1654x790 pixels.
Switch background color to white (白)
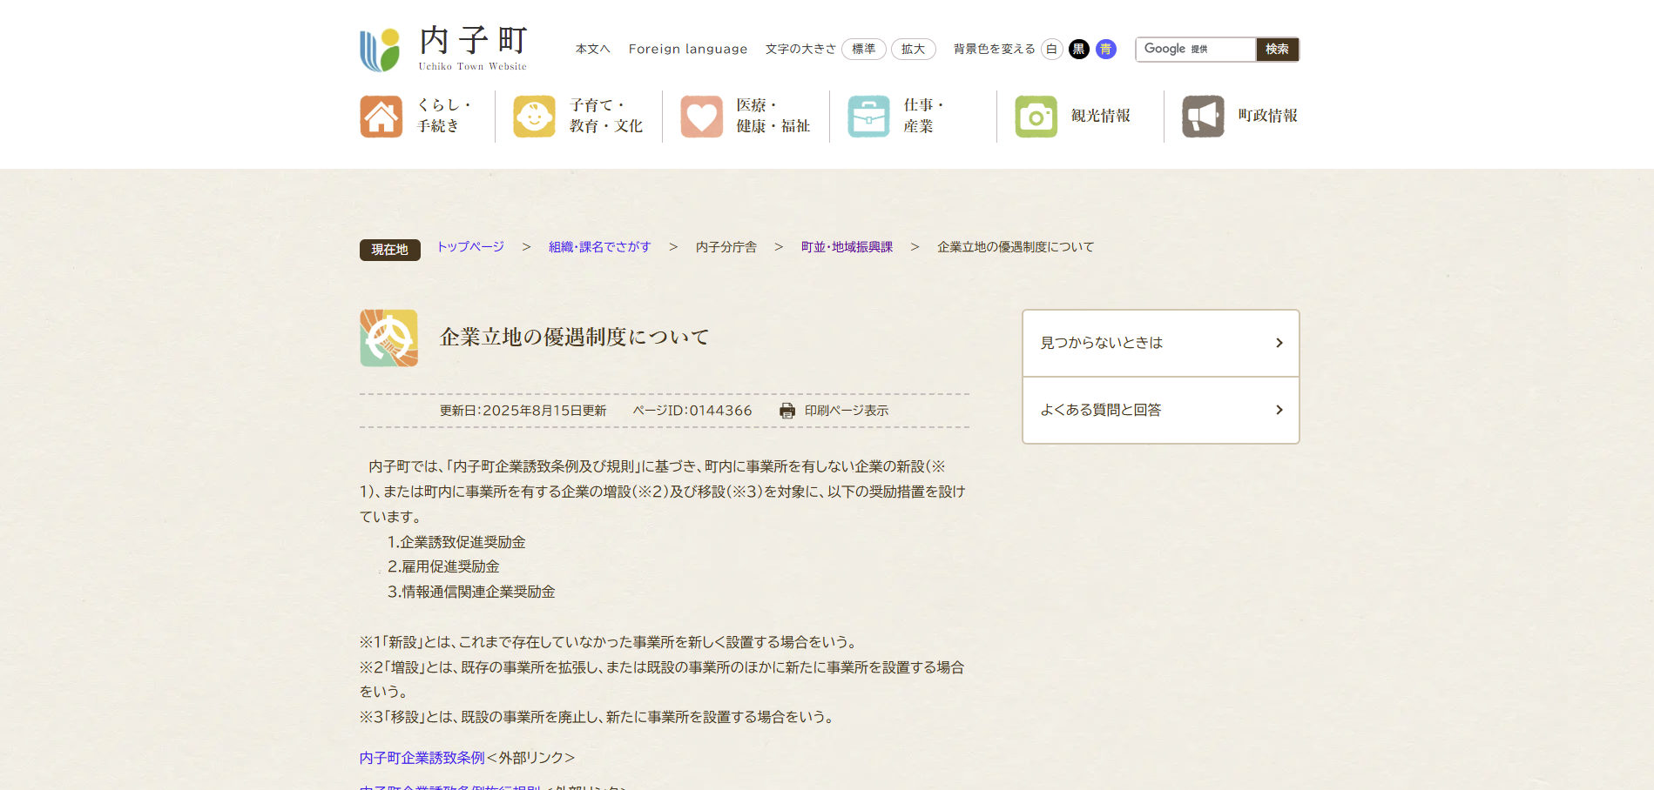1051,49
